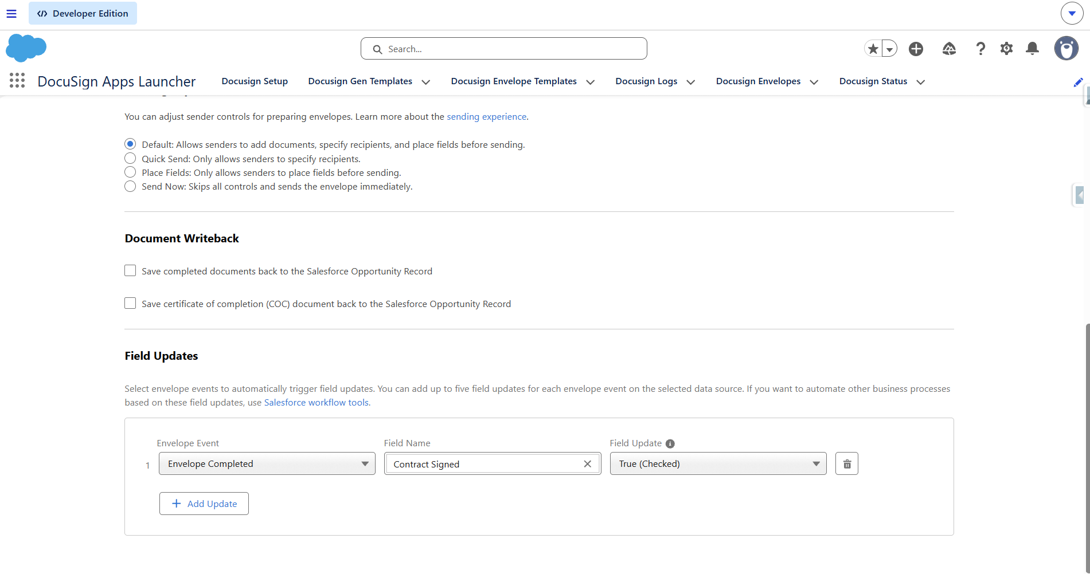Click the Developer Edition badge
1090x574 pixels.
pyautogui.click(x=83, y=13)
